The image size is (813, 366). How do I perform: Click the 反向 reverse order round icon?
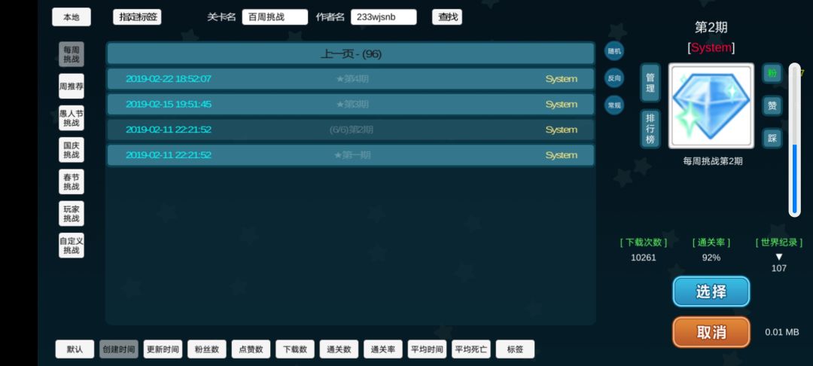[x=614, y=78]
